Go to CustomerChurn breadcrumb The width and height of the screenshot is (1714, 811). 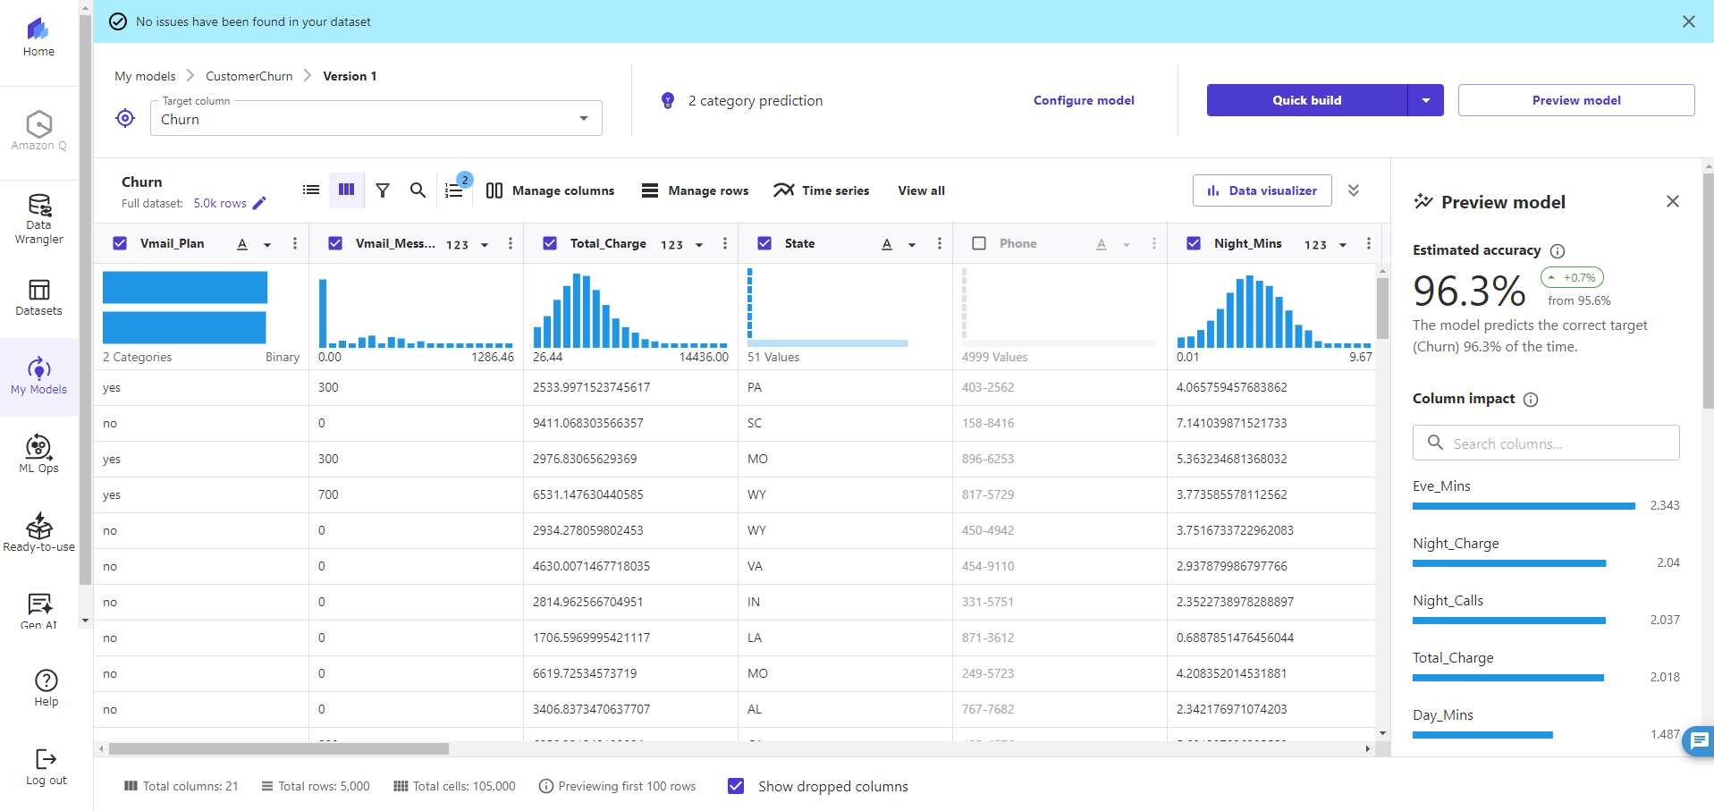coord(249,76)
